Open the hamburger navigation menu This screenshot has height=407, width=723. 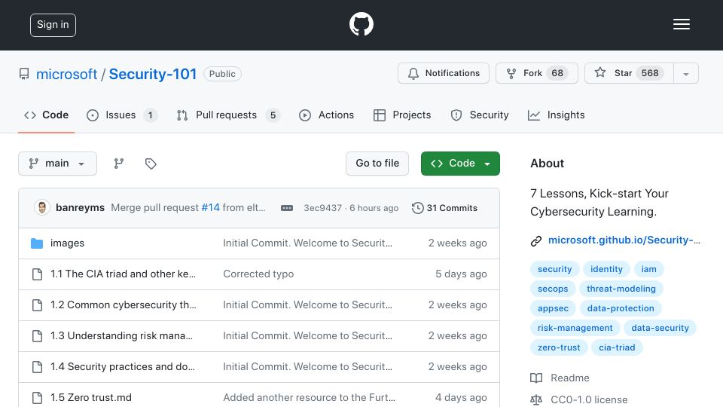pos(681,24)
